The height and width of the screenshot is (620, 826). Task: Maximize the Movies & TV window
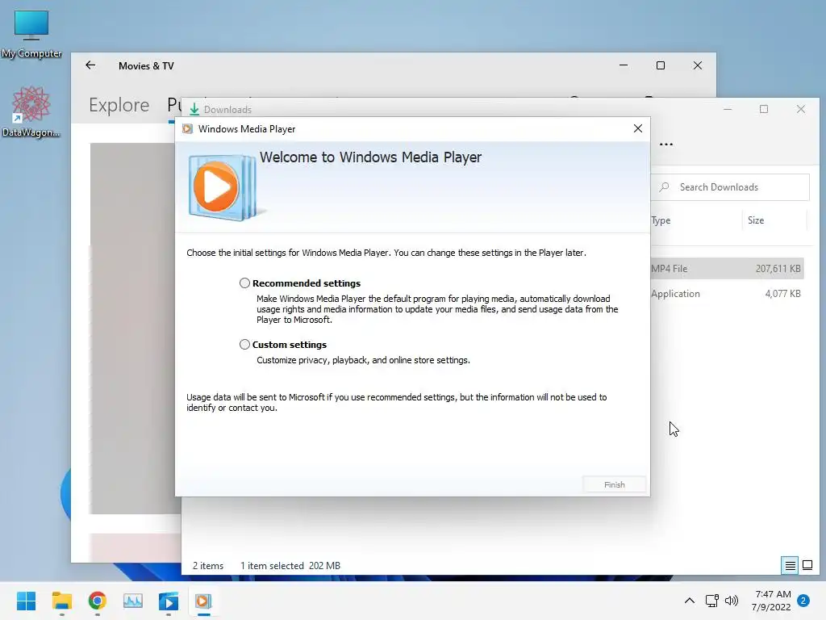661,65
